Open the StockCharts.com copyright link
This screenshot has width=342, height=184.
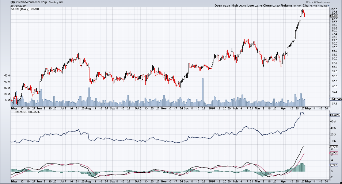tap(318, 2)
